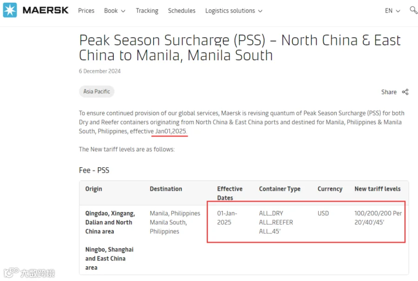Click the share network icon

pyautogui.click(x=405, y=92)
